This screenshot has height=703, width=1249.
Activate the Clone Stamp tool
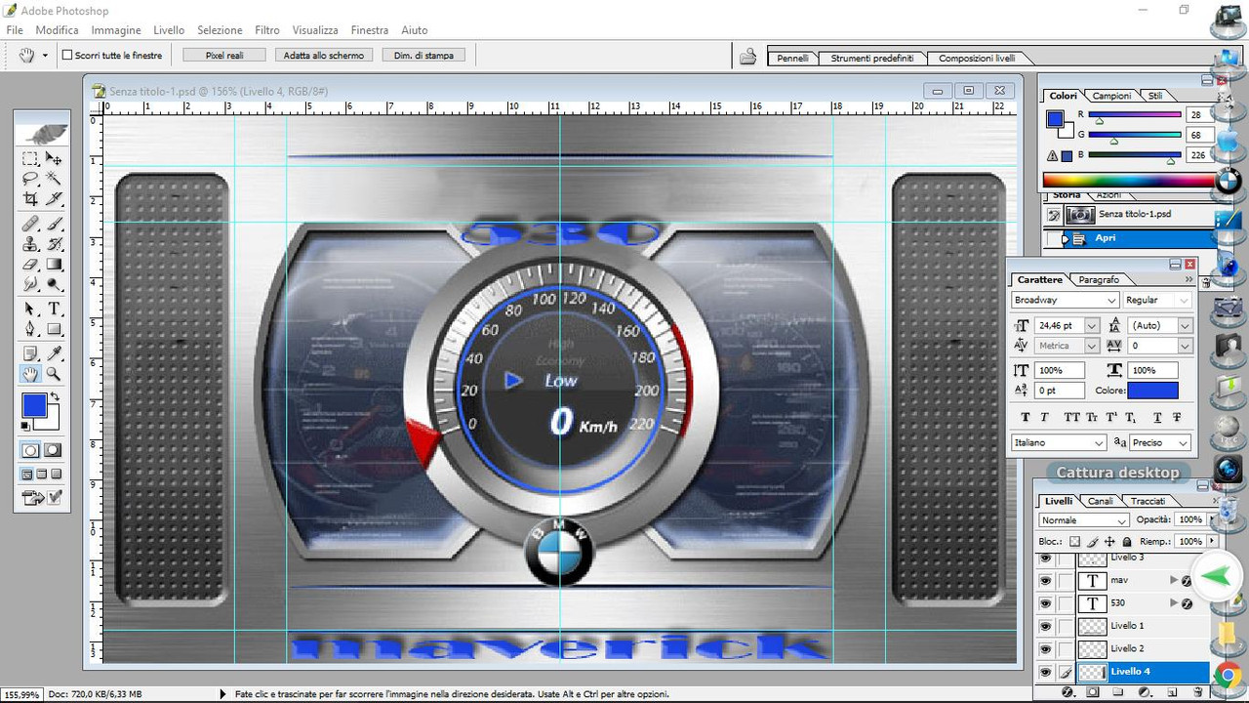tap(30, 244)
